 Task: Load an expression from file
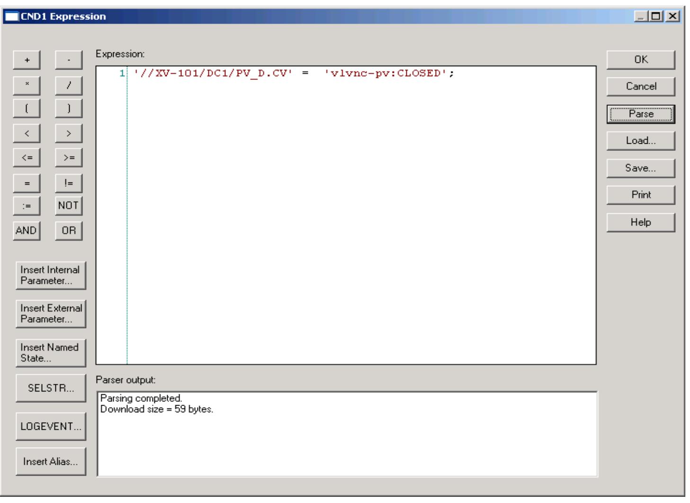click(641, 141)
